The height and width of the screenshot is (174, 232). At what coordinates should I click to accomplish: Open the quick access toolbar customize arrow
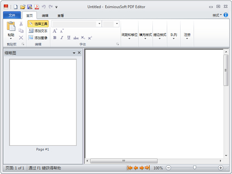[x=56, y=7]
